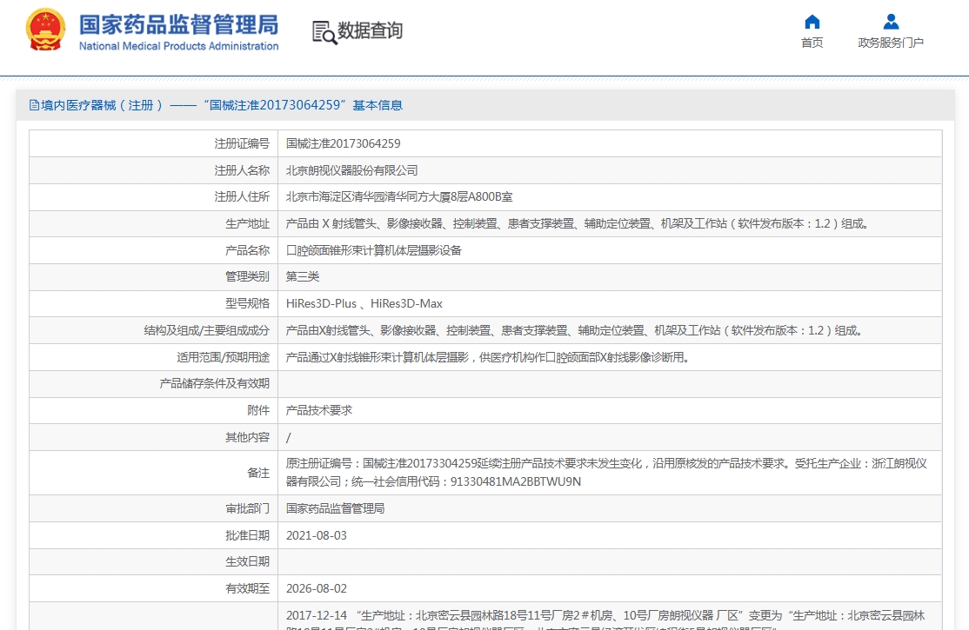Click the approval date 2021-08-03
This screenshot has height=630, width=969.
pos(317,535)
